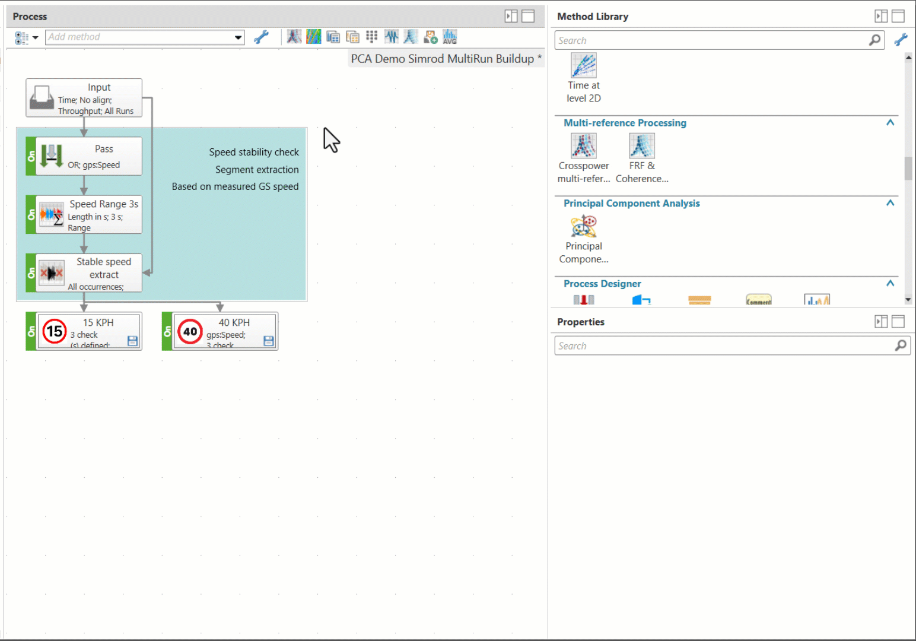Screen dimensions: 916x641
Task: Toggle the On switch of the Pass node
Action: click(x=31, y=156)
